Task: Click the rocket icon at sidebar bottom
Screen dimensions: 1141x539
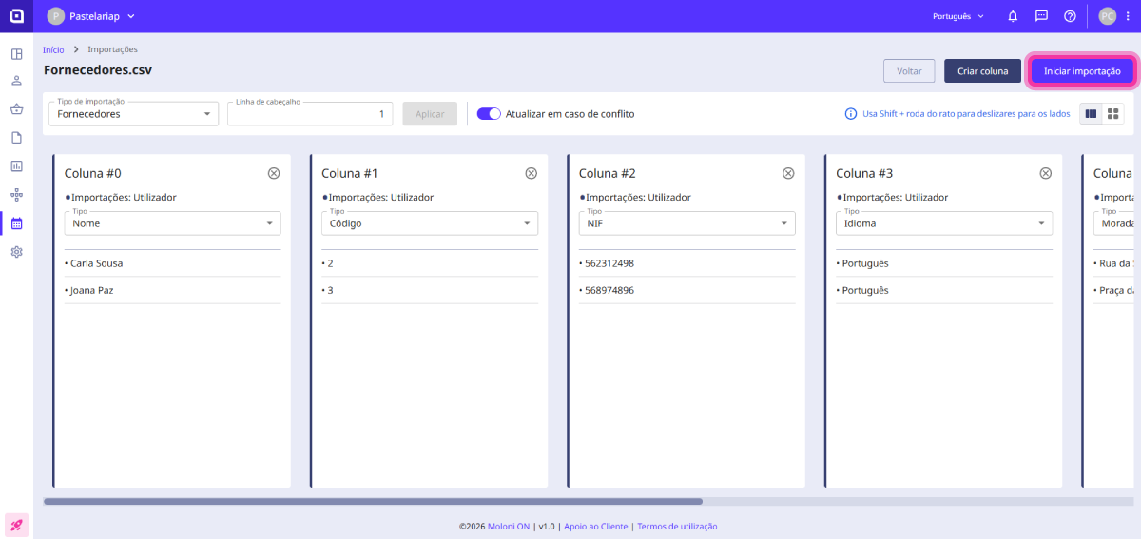Action: coord(16,524)
